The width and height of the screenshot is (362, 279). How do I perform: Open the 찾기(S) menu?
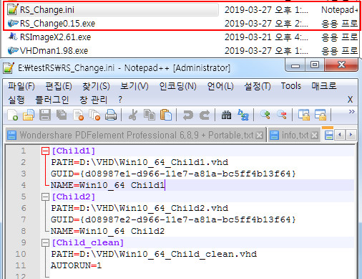point(96,86)
